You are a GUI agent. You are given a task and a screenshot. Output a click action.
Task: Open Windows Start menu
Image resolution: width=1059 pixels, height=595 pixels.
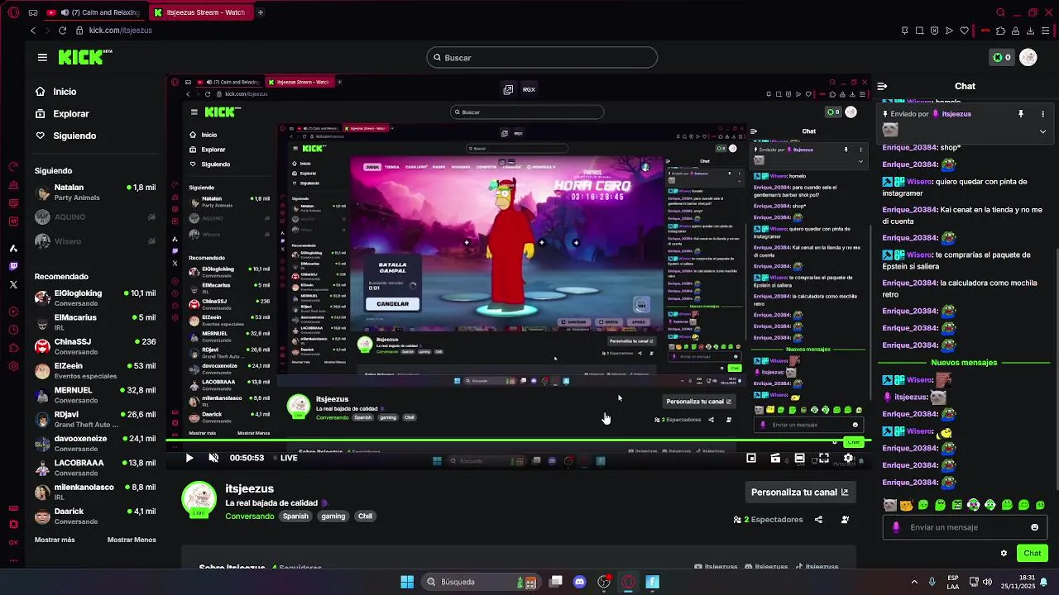[407, 582]
